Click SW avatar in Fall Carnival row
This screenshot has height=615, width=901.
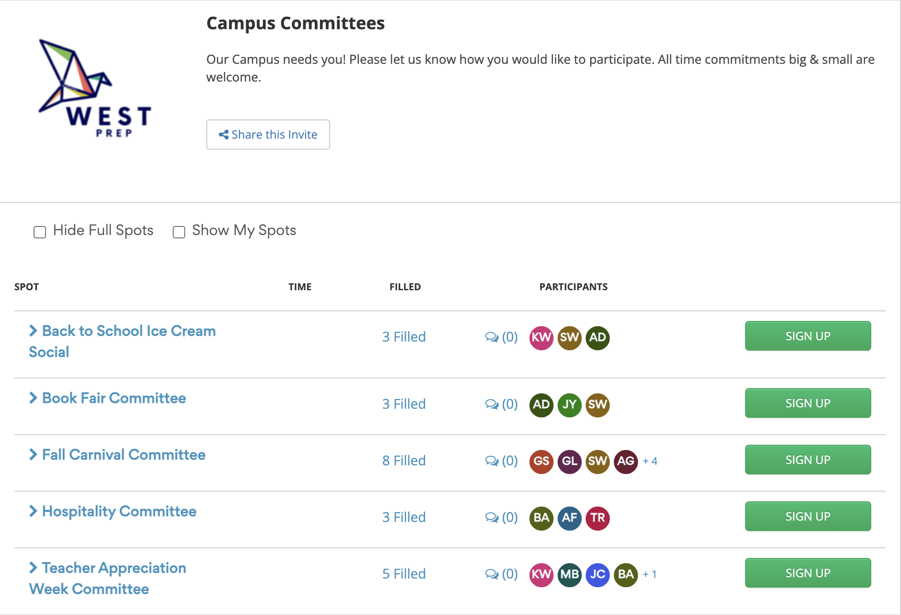pos(598,461)
